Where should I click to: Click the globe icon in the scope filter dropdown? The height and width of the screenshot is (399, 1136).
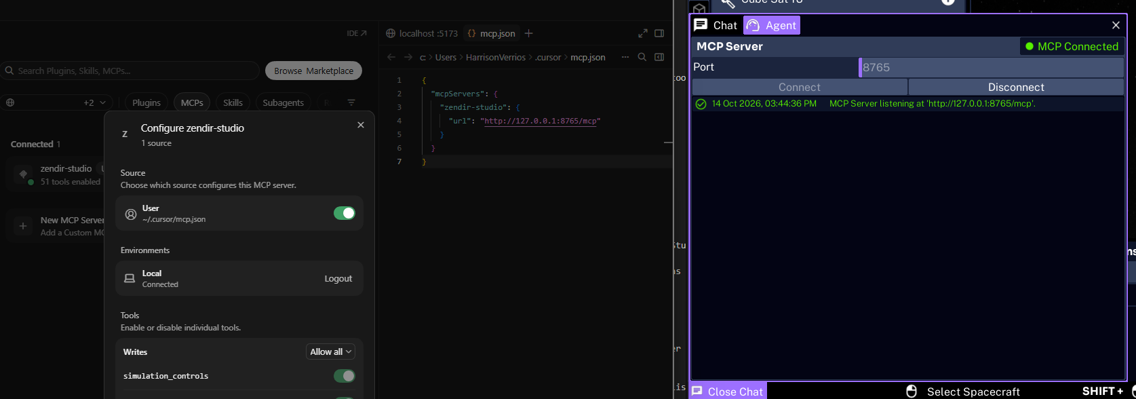(10, 102)
